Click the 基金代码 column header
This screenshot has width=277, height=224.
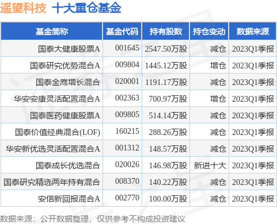coord(122,32)
